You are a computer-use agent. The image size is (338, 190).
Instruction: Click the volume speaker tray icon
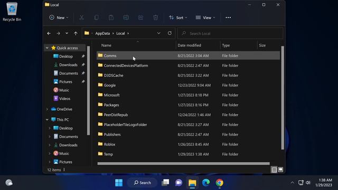pos(308,183)
